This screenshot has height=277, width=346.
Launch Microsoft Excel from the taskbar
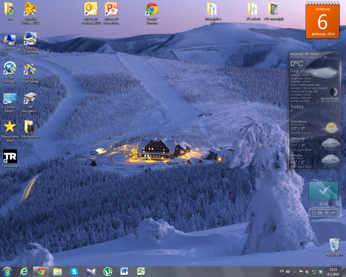[x=141, y=271]
